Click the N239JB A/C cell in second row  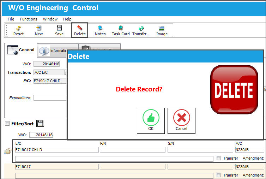click(249, 167)
